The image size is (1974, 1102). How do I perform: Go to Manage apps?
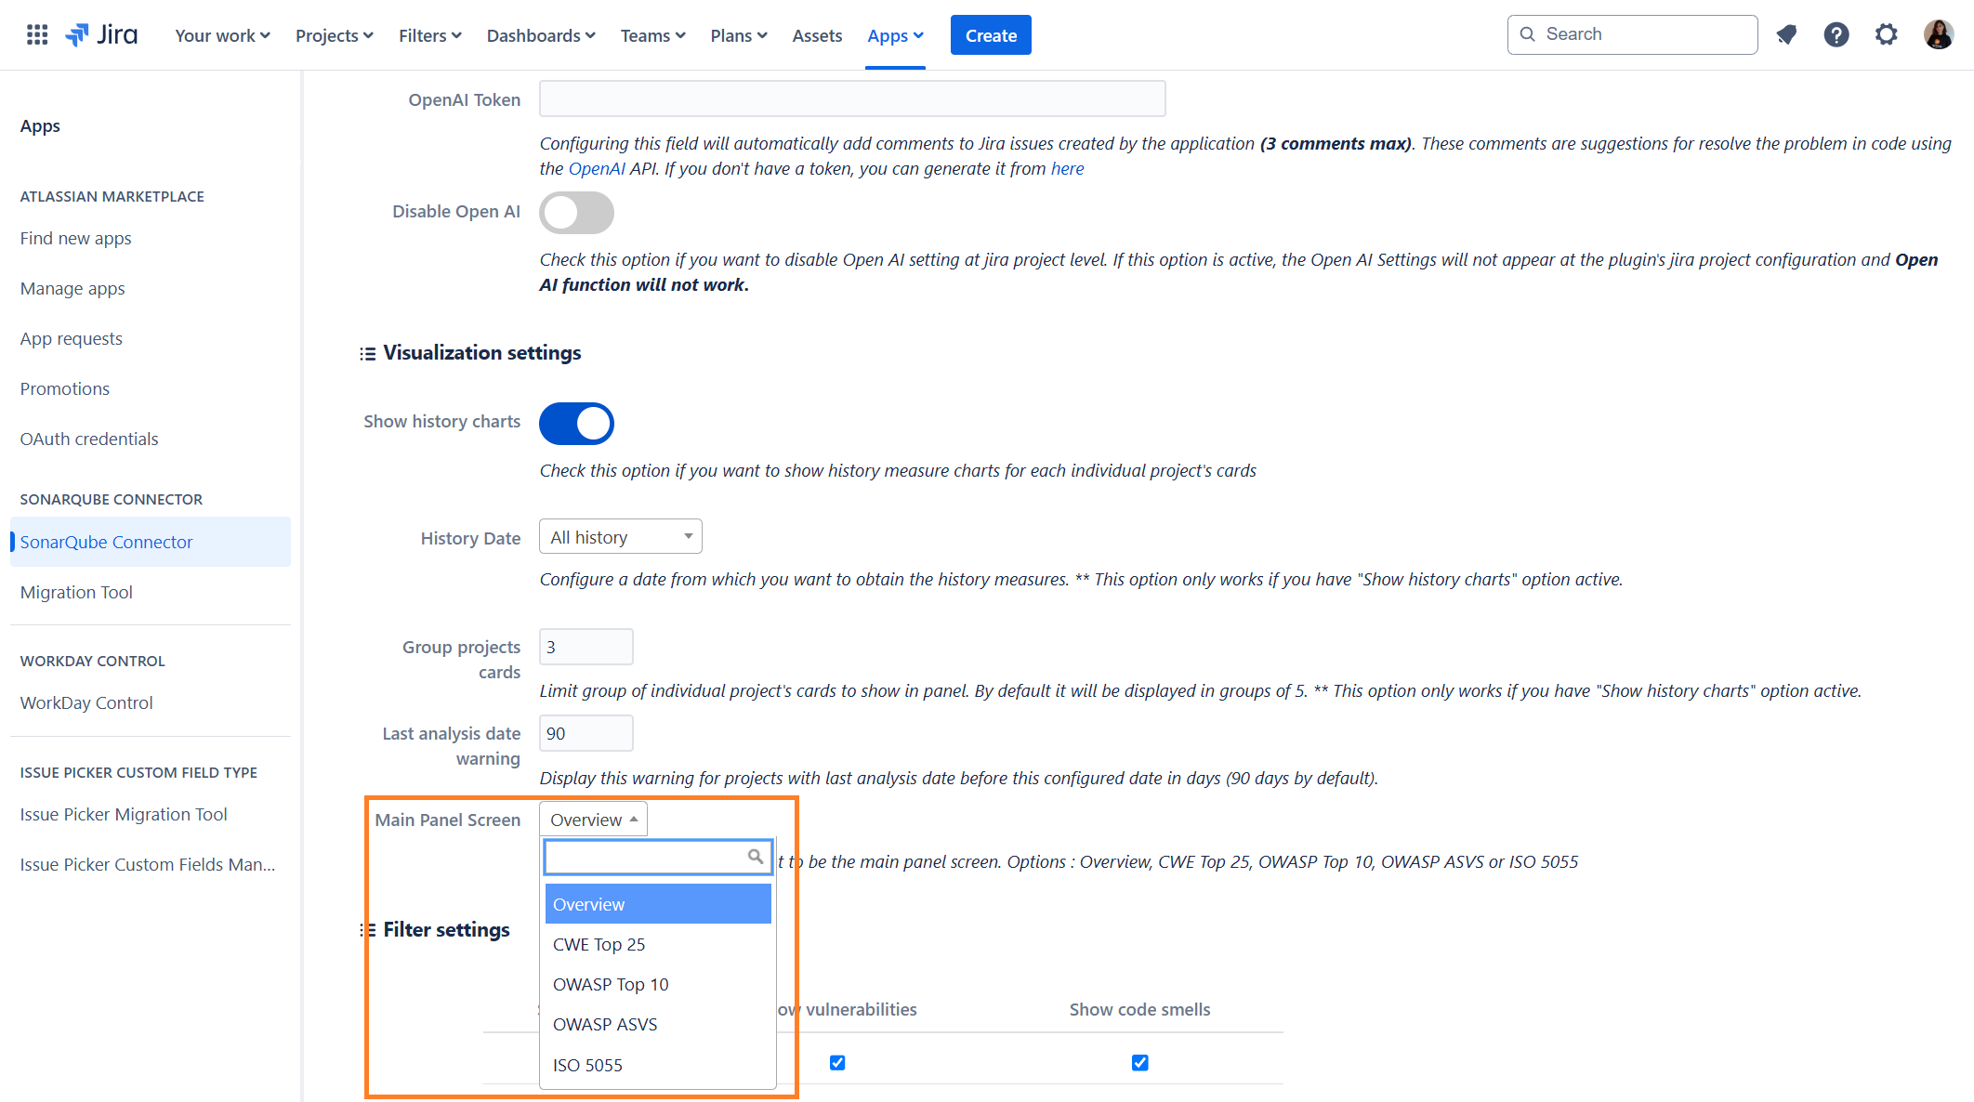[72, 288]
